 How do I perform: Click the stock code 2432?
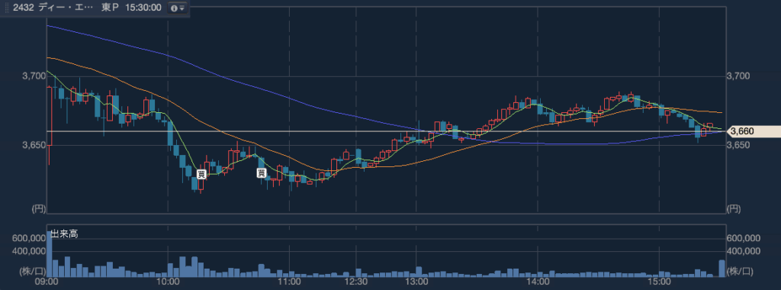pyautogui.click(x=23, y=8)
